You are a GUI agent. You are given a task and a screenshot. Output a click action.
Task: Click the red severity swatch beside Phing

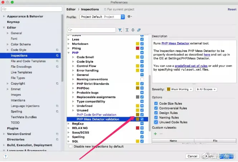tap(137, 48)
